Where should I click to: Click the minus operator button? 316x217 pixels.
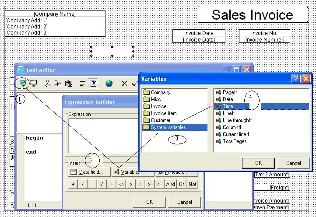coord(83,184)
